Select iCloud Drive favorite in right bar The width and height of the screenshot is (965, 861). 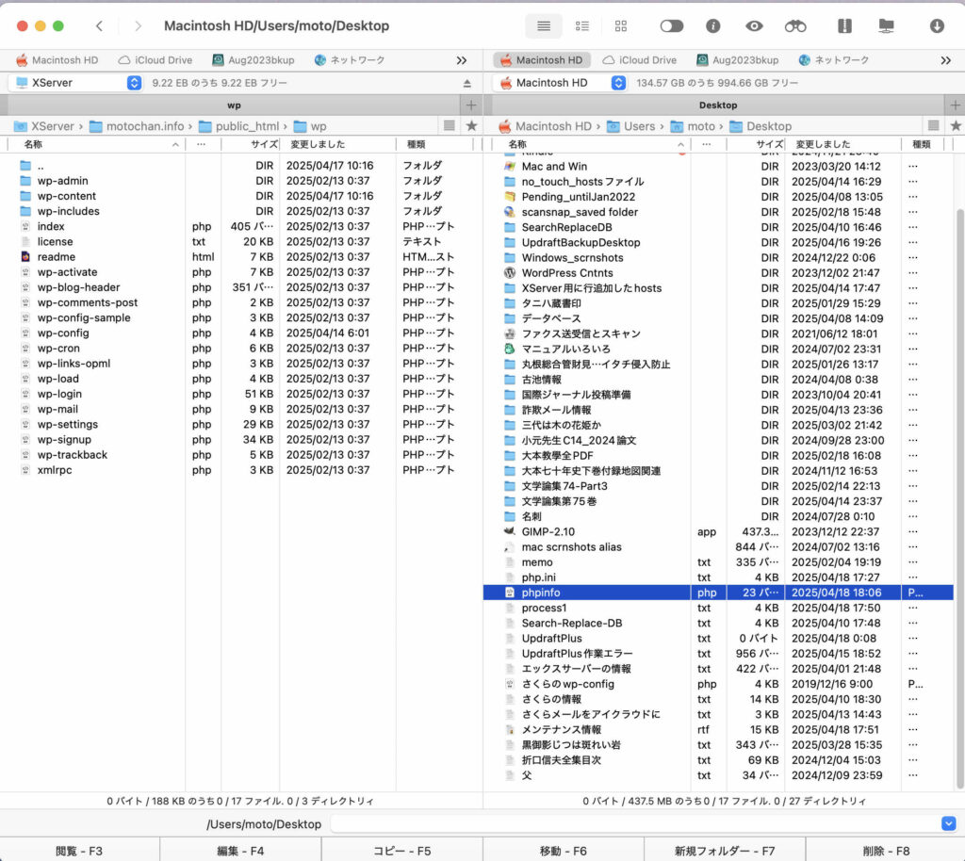[640, 60]
